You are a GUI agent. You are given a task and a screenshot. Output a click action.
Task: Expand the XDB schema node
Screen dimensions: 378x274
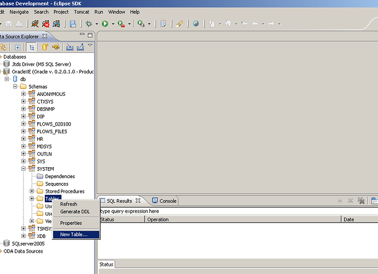[x=24, y=236]
